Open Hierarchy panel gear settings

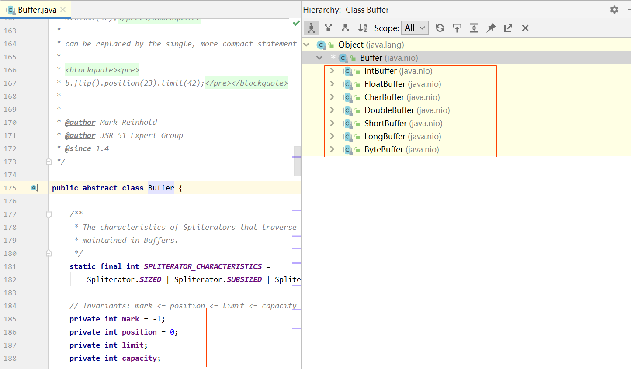[x=614, y=10]
